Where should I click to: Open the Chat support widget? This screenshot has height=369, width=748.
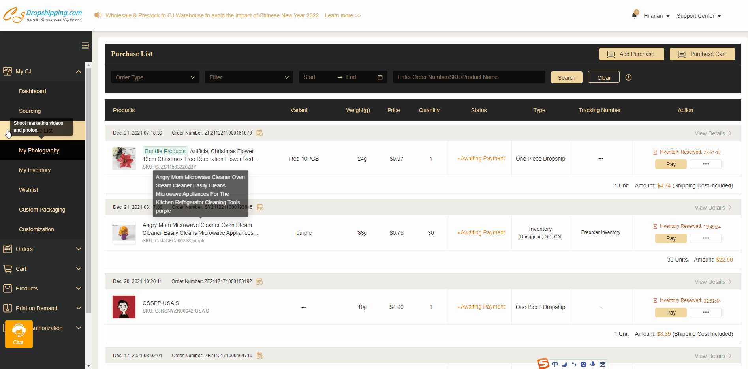tap(19, 334)
